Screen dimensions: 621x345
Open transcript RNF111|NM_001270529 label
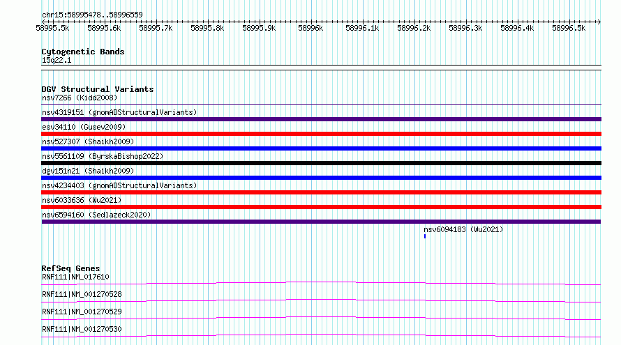click(82, 312)
